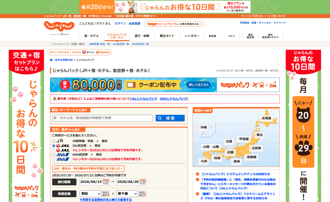Open 予約照会・変更・キャンセル link
The image size is (330, 202).
click(x=255, y=23)
